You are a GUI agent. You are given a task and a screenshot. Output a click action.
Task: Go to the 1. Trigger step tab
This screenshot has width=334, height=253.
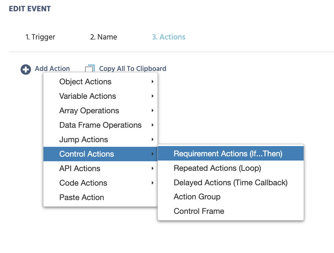click(40, 37)
